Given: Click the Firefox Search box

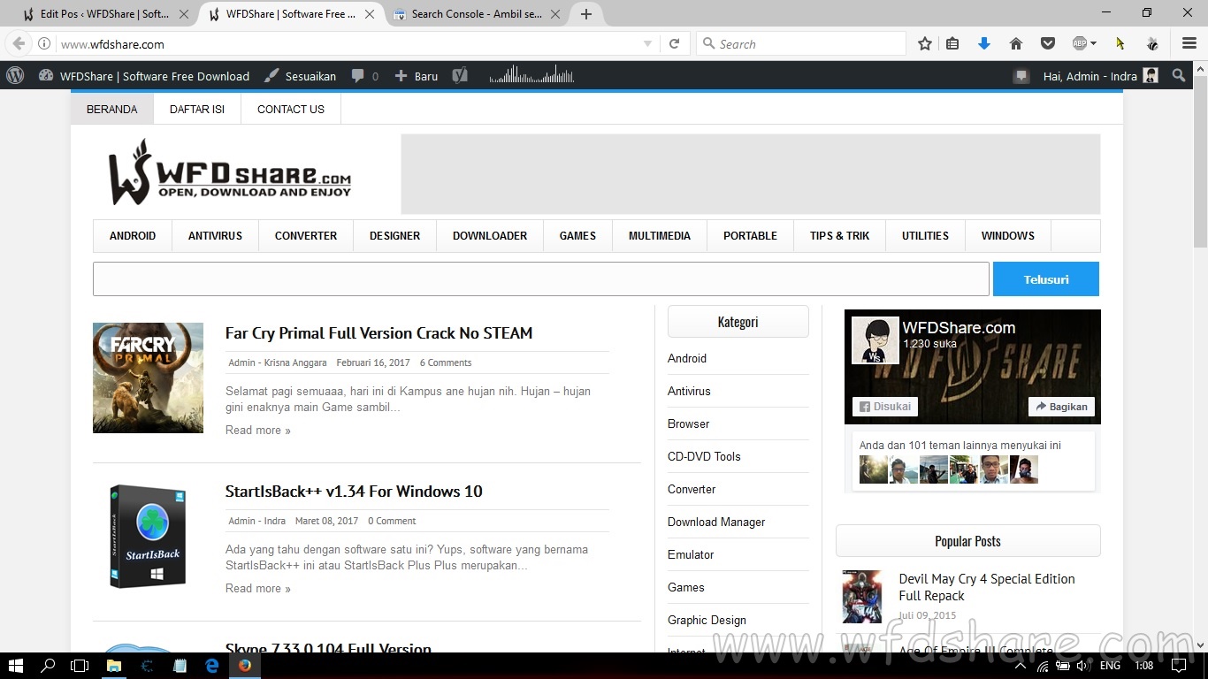Looking at the screenshot, I should (801, 43).
